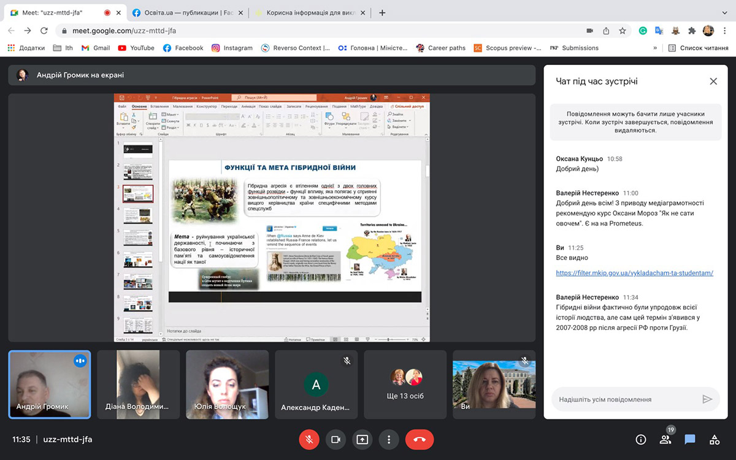Open the meeting details info icon
The width and height of the screenshot is (736, 460).
641,439
